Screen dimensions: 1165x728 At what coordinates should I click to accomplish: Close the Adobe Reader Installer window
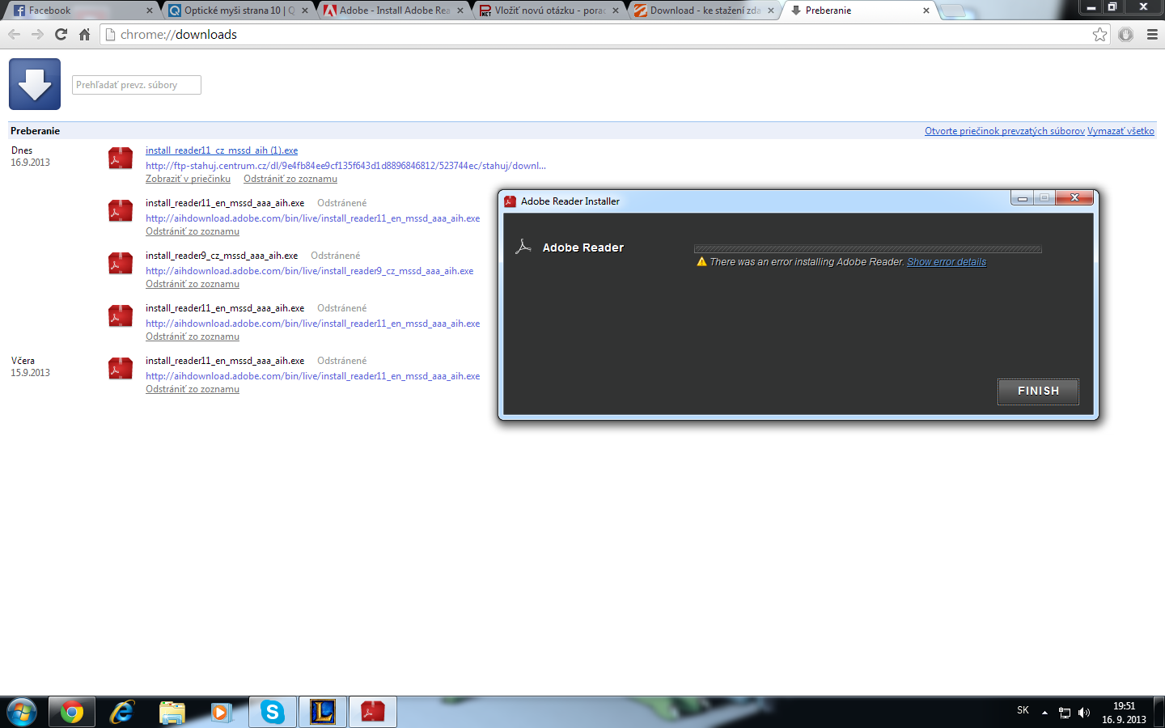pyautogui.click(x=1074, y=198)
